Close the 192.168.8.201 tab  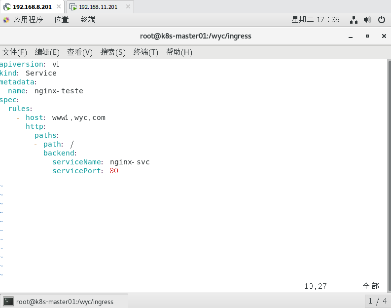59,6
